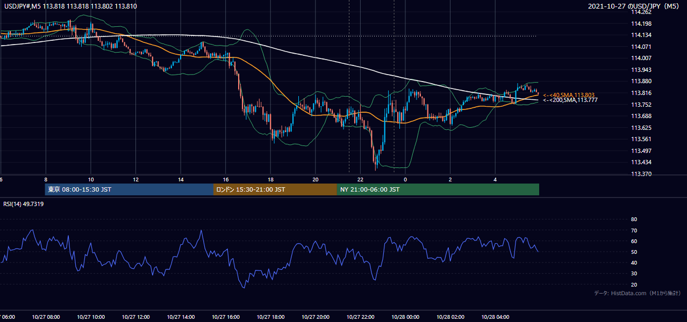Click the 10/27 20:00 time axis label
This screenshot has height=322, width=687.
(316, 317)
